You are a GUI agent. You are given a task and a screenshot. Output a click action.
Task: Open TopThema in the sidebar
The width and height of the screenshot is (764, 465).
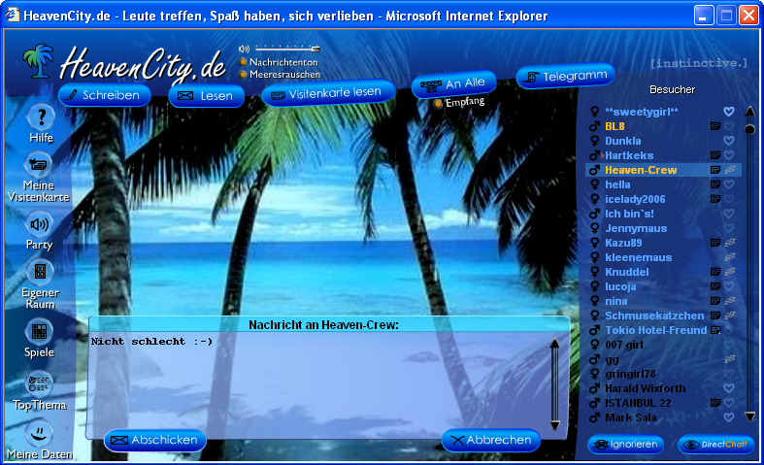(39, 384)
